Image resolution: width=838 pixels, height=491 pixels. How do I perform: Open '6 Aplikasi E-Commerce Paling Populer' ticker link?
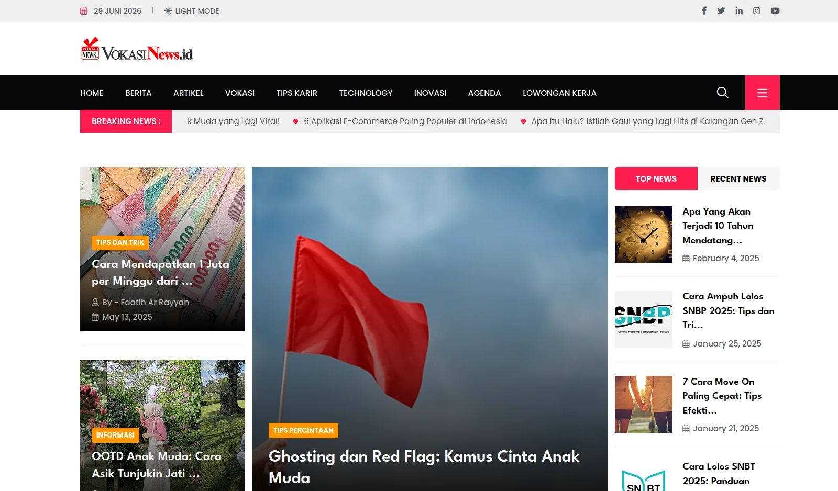point(405,121)
